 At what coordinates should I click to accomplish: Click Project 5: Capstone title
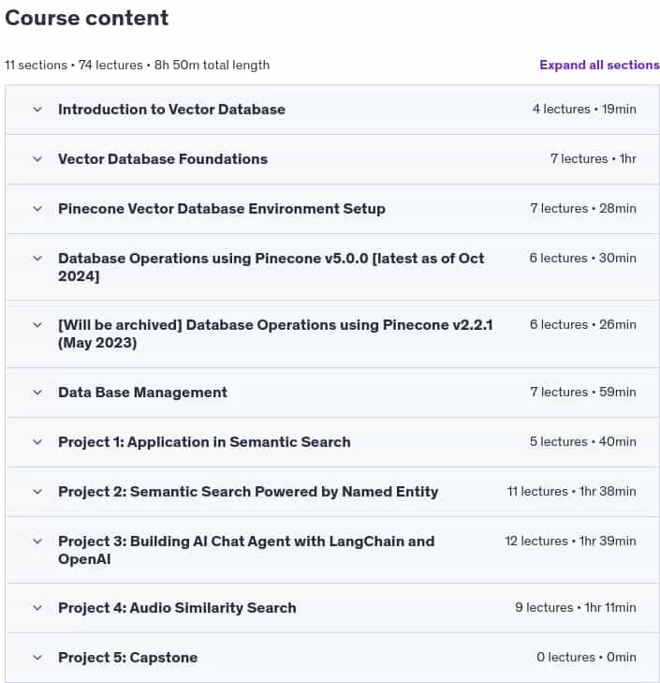click(128, 658)
